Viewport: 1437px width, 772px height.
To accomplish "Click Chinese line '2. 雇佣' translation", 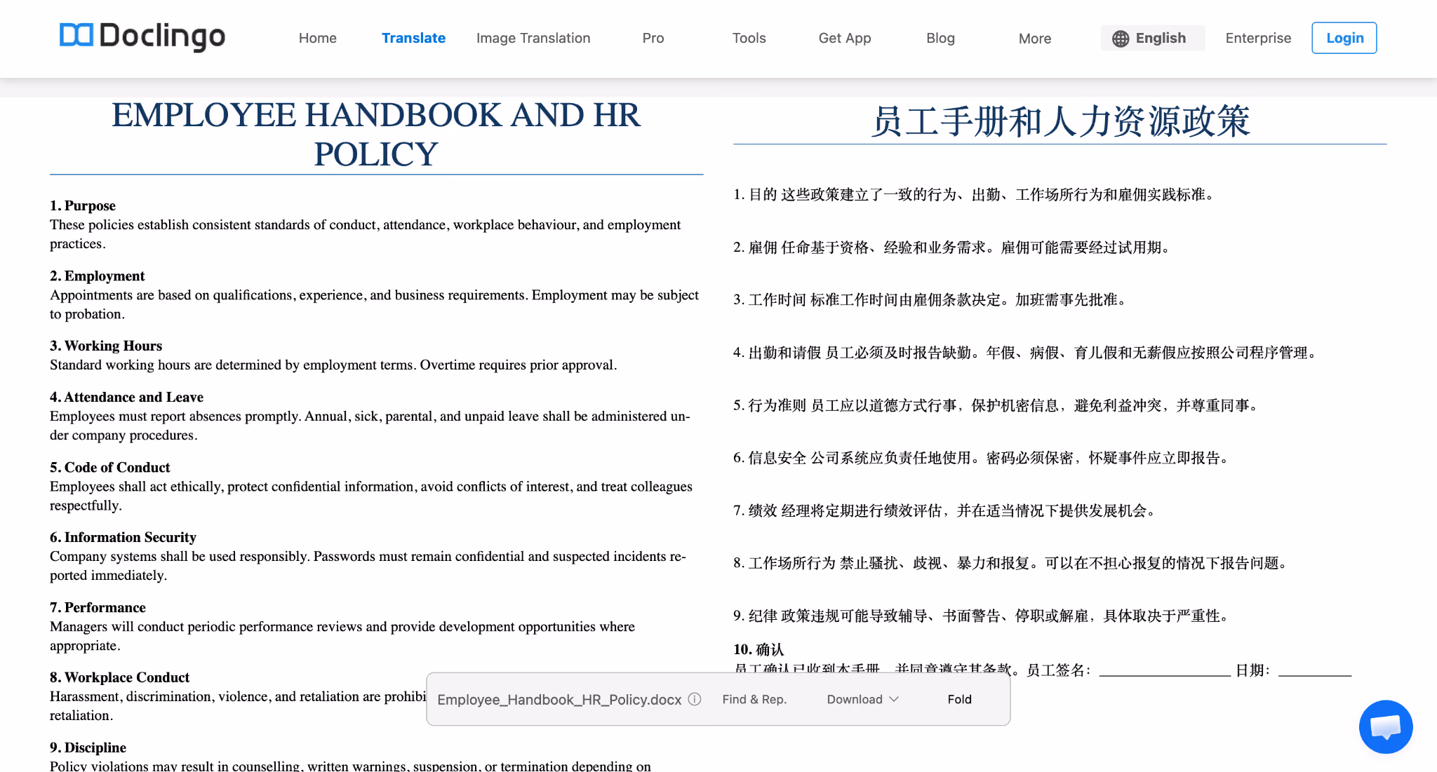I will click(x=954, y=248).
